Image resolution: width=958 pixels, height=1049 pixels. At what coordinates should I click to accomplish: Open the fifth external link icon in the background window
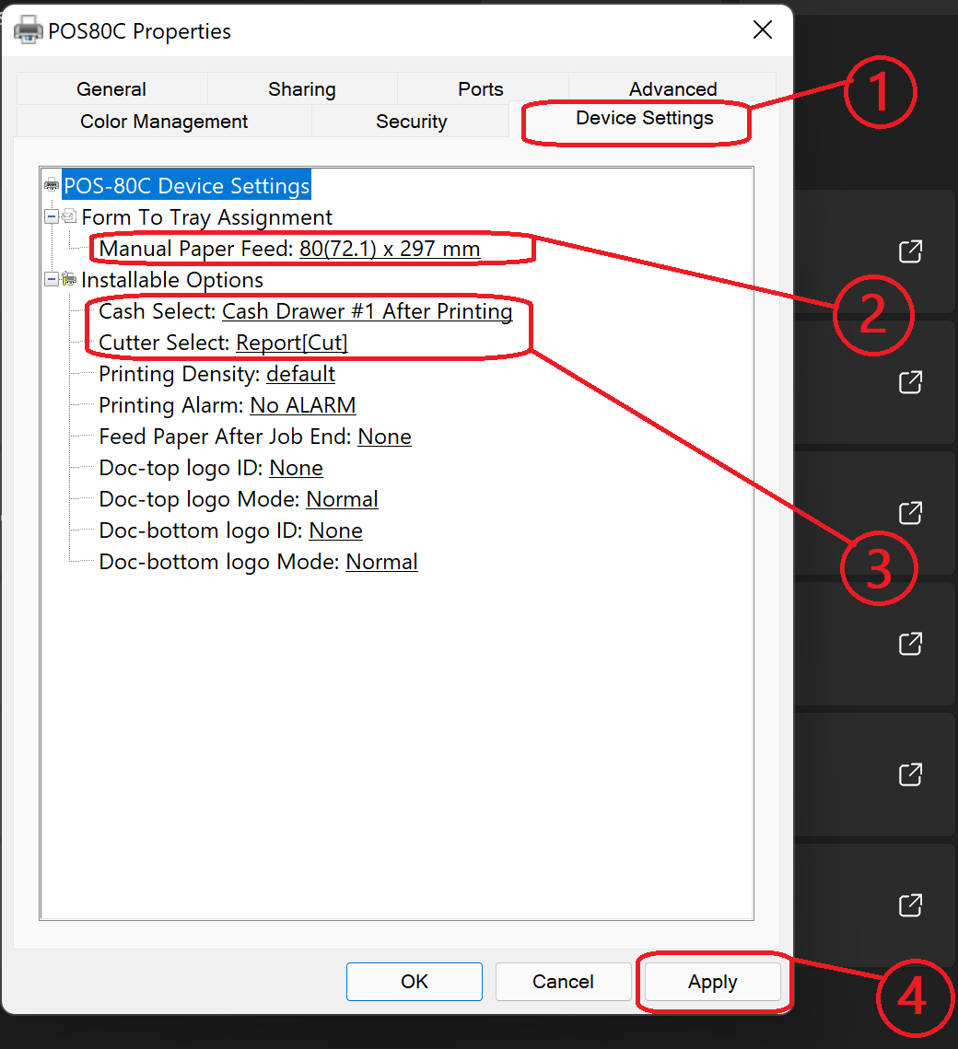coord(910,775)
